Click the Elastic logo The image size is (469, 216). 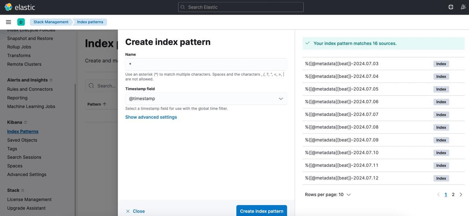pos(20,7)
